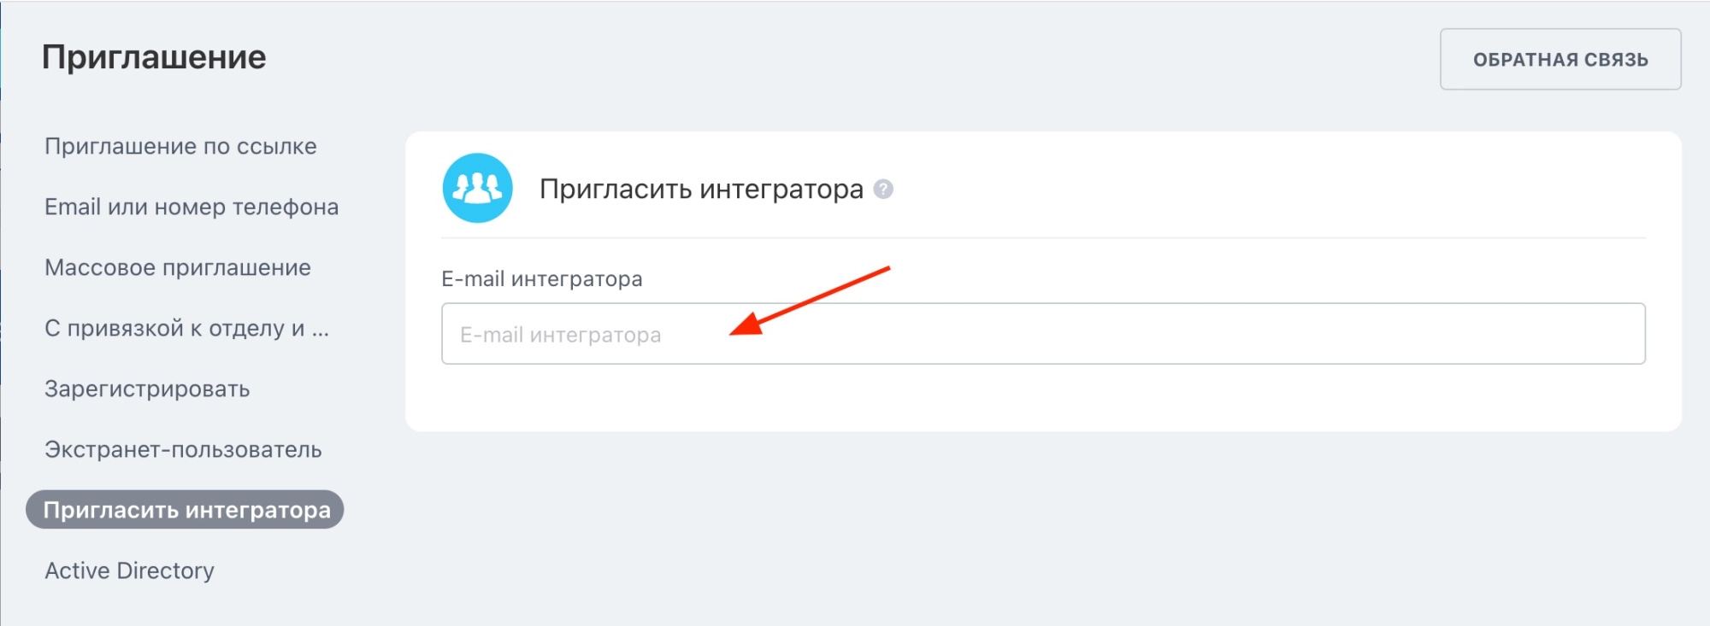
Task: Click empty white card area below email field
Action: tap(1043, 397)
